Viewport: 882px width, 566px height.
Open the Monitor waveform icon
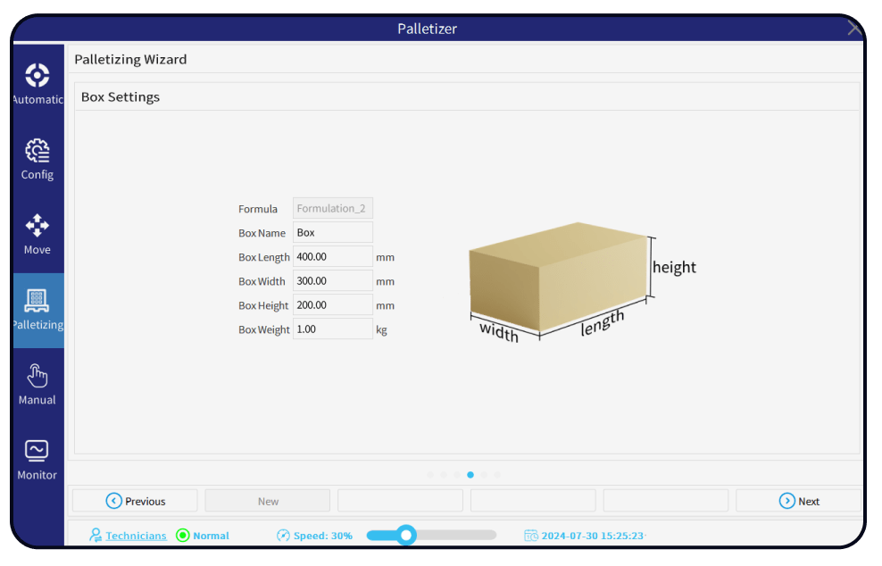tap(37, 450)
